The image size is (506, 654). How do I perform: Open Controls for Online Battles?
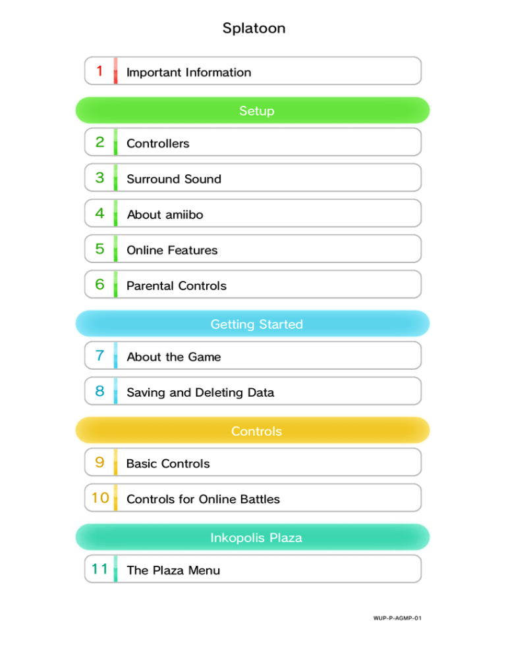(x=253, y=498)
